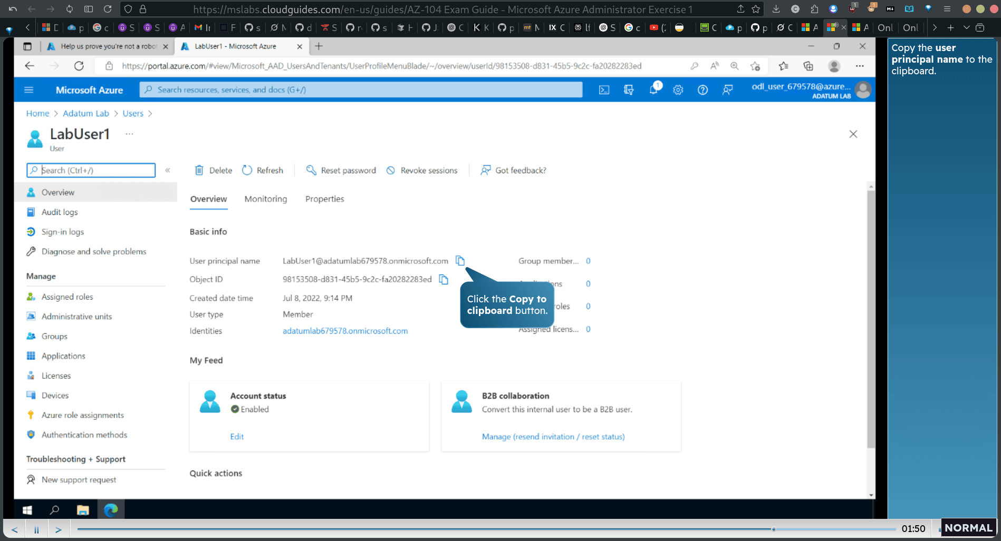Click the Azure global search bar
This screenshot has height=541, width=1001.
coord(361,90)
